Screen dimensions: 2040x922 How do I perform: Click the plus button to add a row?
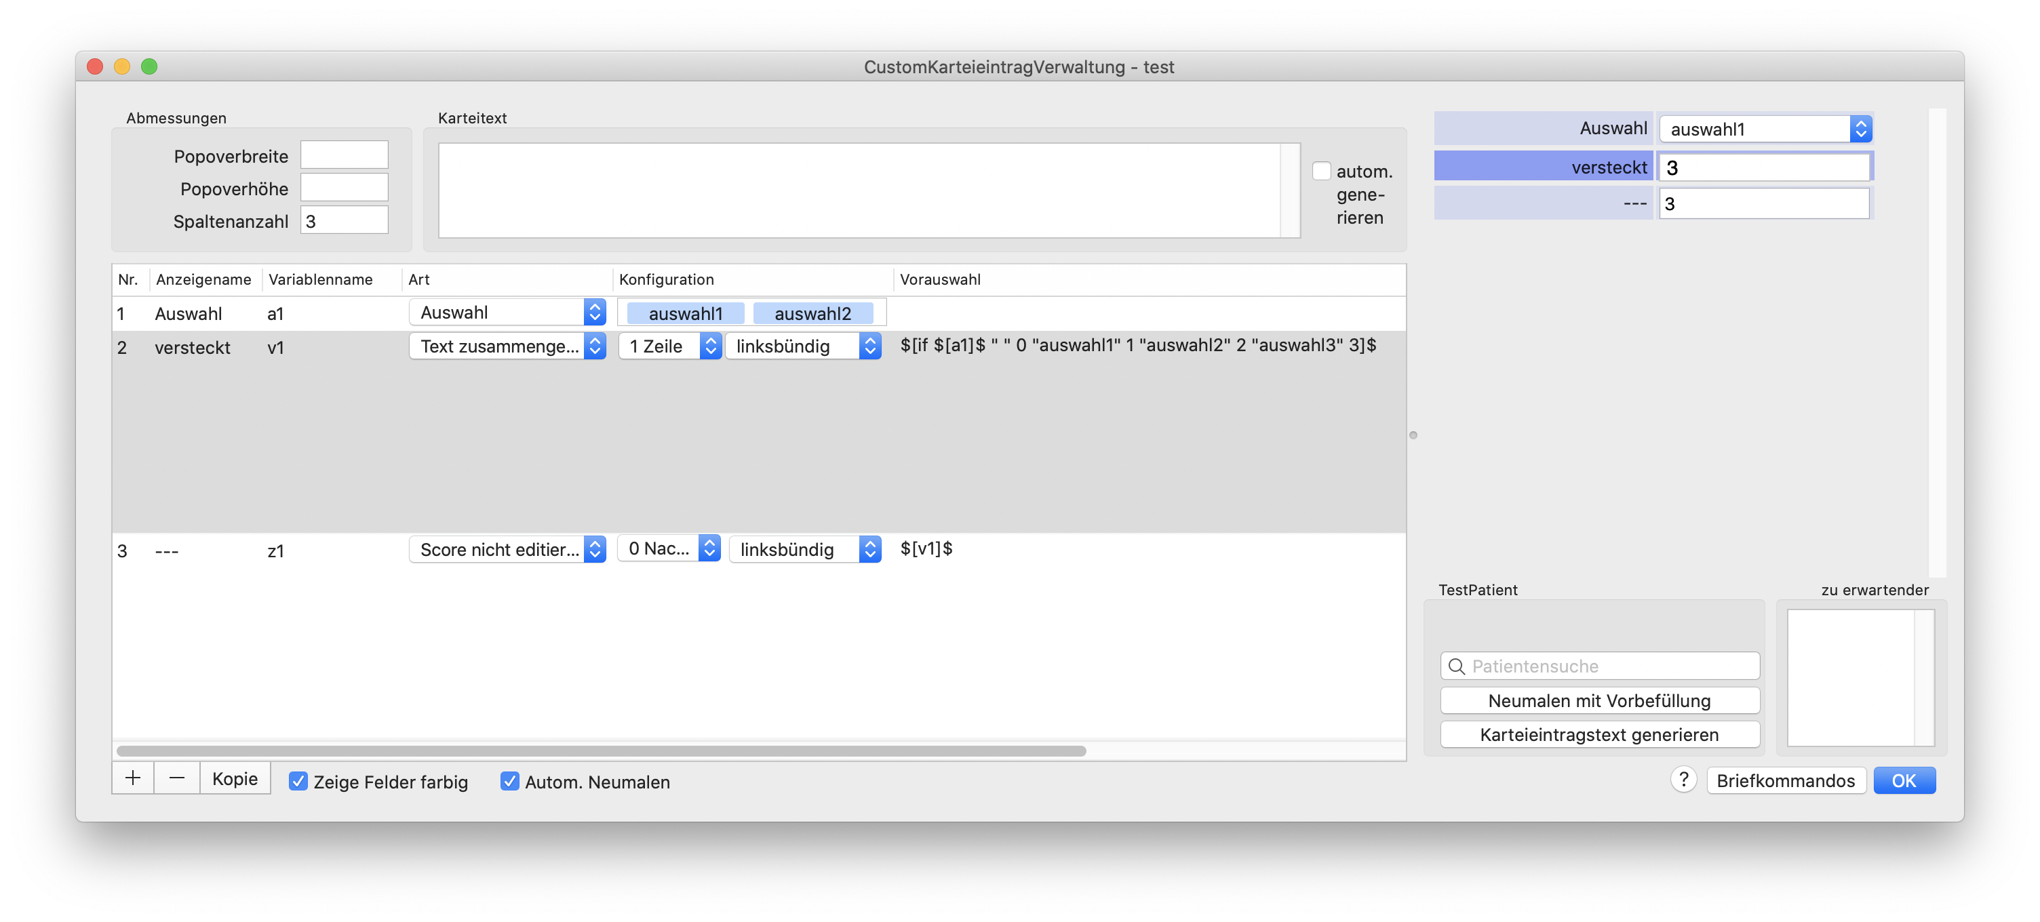133,779
